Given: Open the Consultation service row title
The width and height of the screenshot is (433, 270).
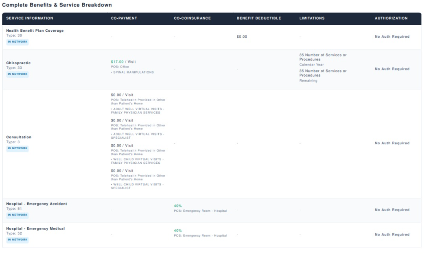Looking at the screenshot, I should [x=19, y=137].
